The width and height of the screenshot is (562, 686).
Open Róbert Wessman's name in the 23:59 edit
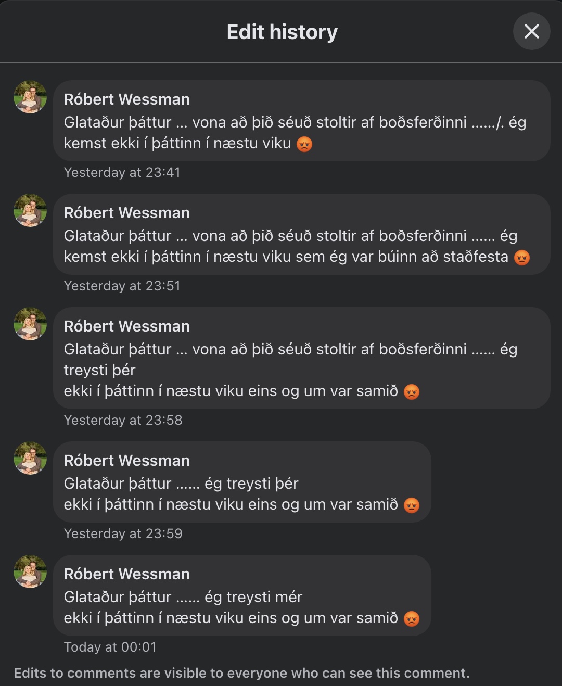pyautogui.click(x=126, y=461)
